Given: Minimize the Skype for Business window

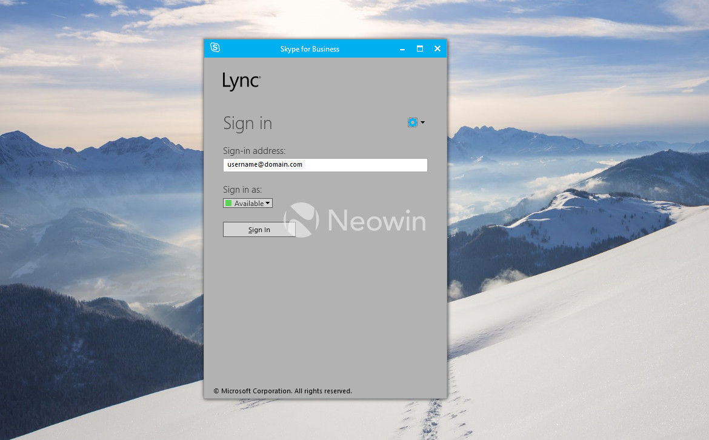Looking at the screenshot, I should click(402, 49).
